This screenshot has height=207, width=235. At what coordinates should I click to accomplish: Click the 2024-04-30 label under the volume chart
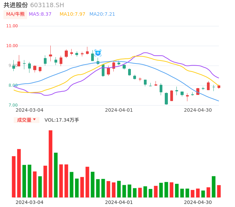point(198,202)
